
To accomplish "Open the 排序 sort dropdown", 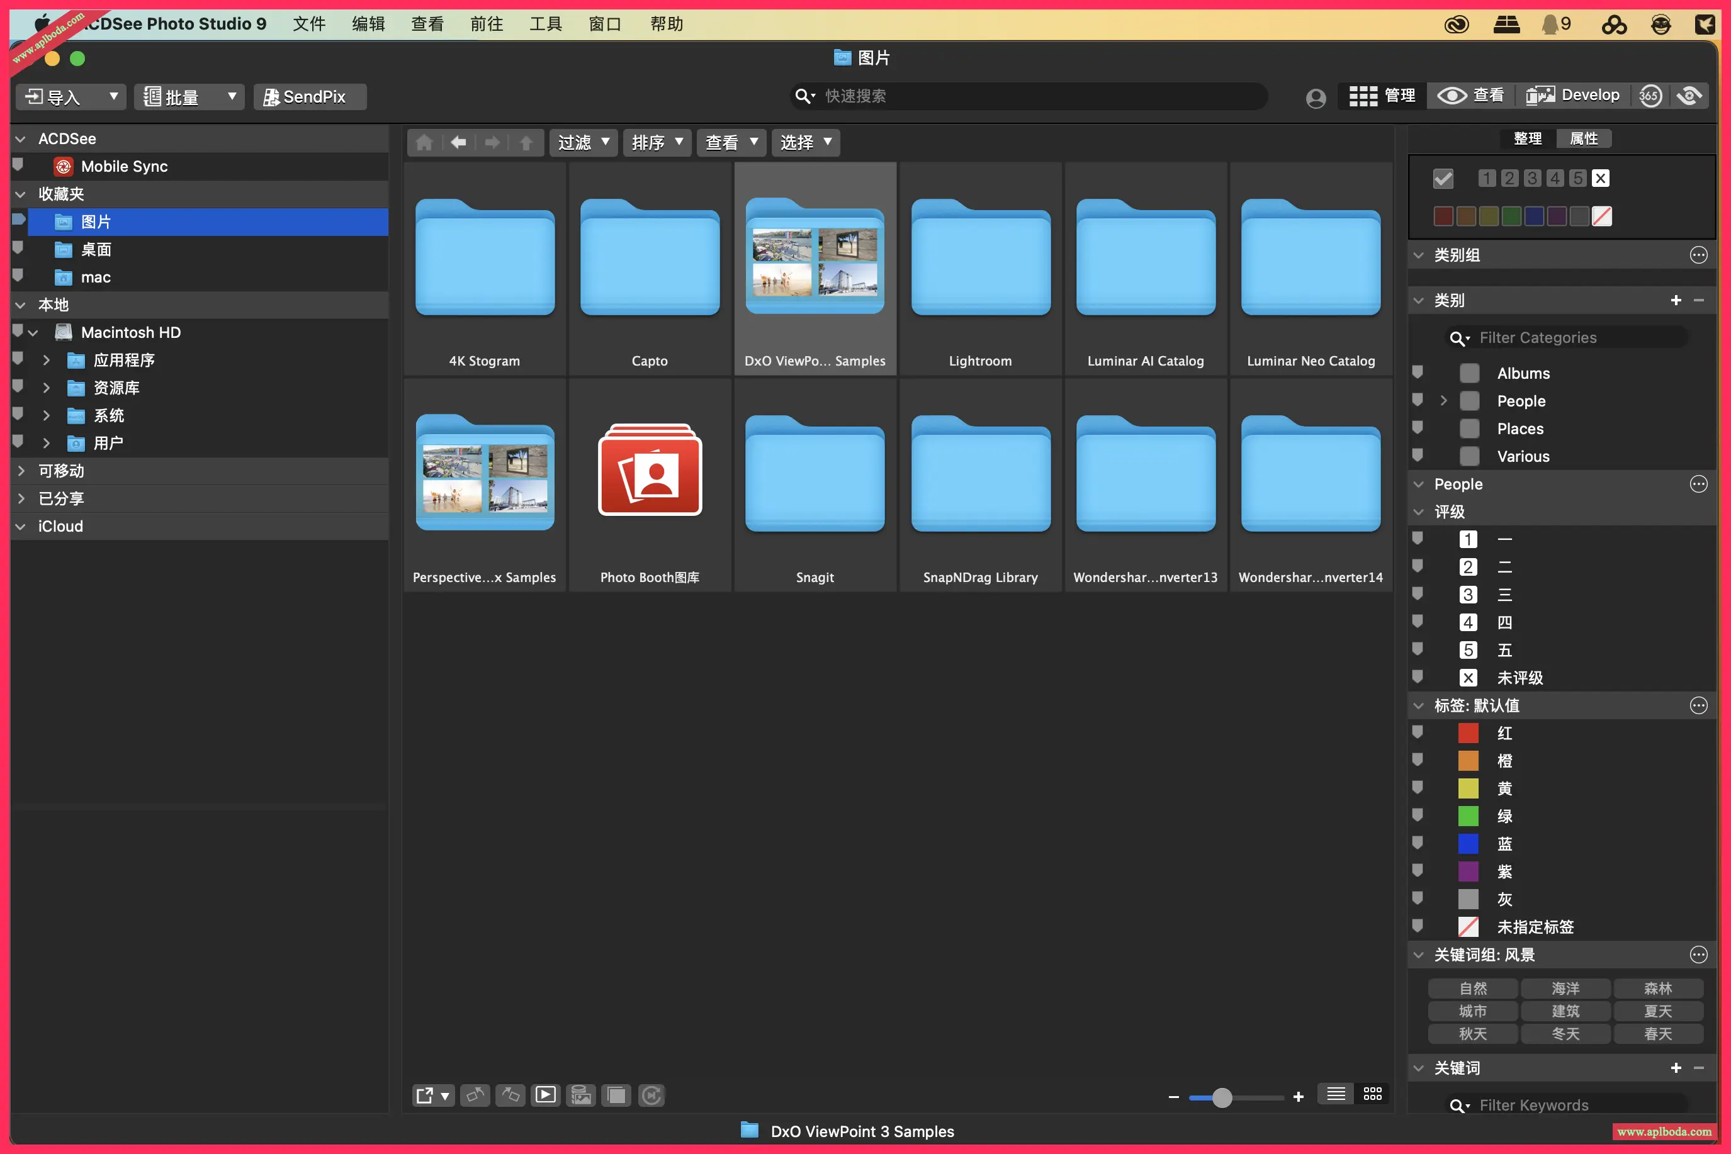I will pyautogui.click(x=658, y=142).
